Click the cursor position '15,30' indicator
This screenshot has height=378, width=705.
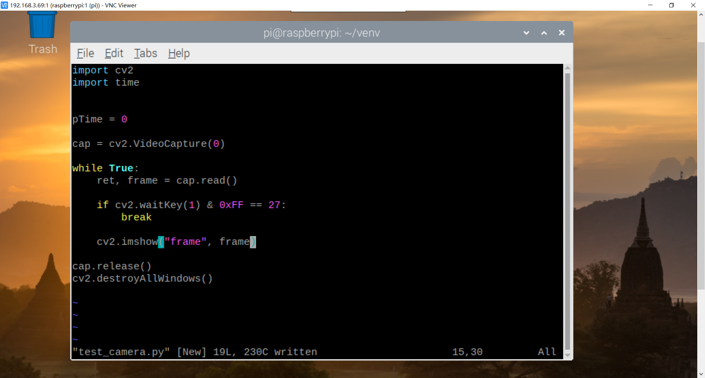pos(467,352)
